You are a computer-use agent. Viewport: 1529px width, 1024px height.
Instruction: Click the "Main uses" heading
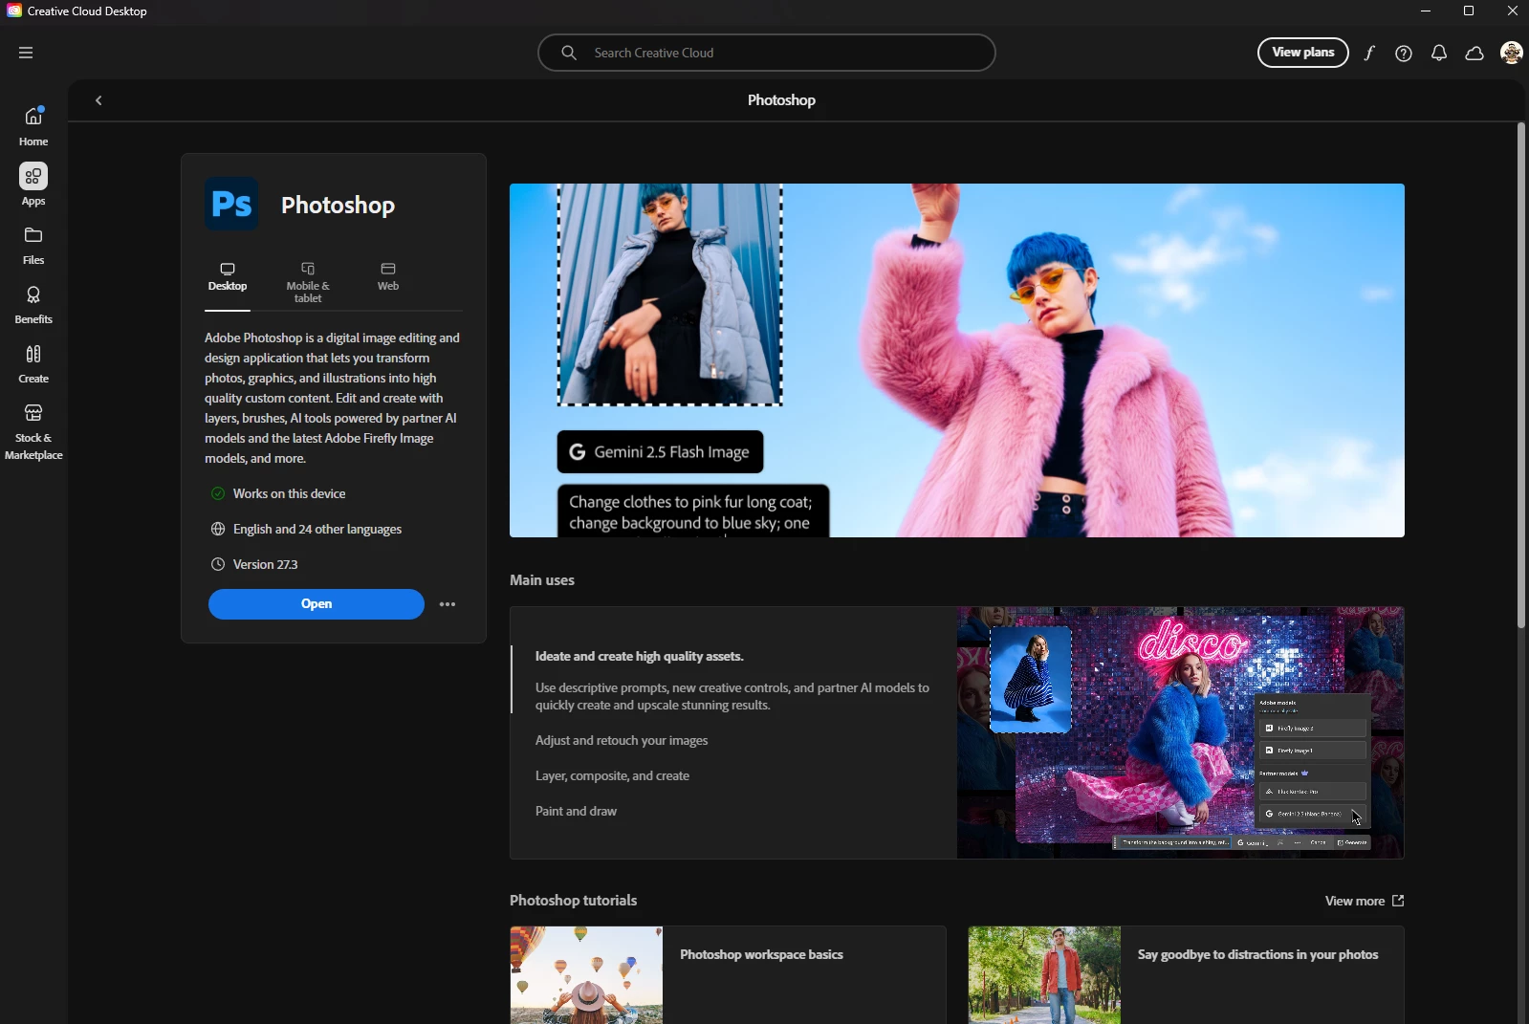click(x=542, y=580)
